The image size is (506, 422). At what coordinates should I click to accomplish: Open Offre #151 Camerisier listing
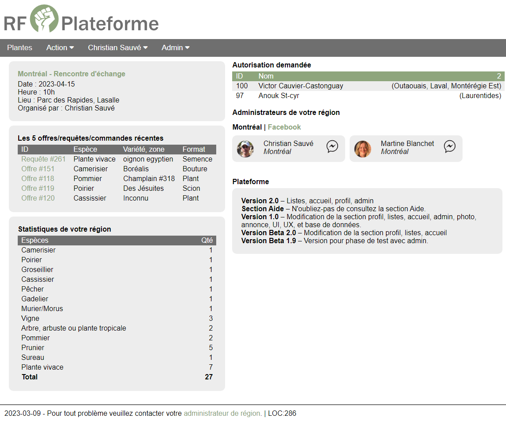click(x=38, y=169)
